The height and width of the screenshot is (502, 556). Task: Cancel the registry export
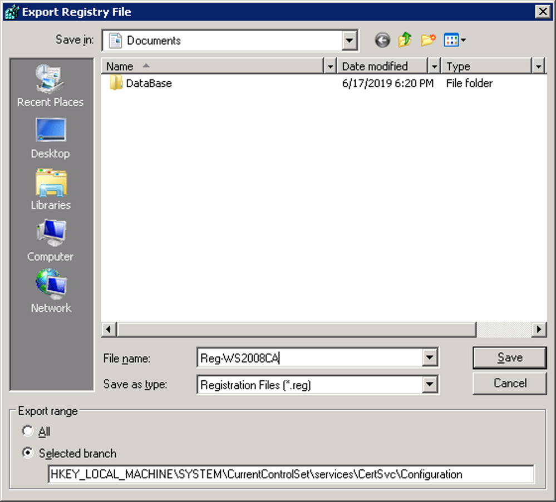pos(509,383)
